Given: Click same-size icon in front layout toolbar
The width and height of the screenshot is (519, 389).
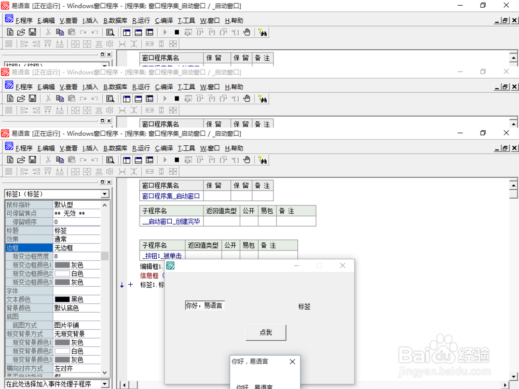Looking at the screenshot, I should coord(173,172).
